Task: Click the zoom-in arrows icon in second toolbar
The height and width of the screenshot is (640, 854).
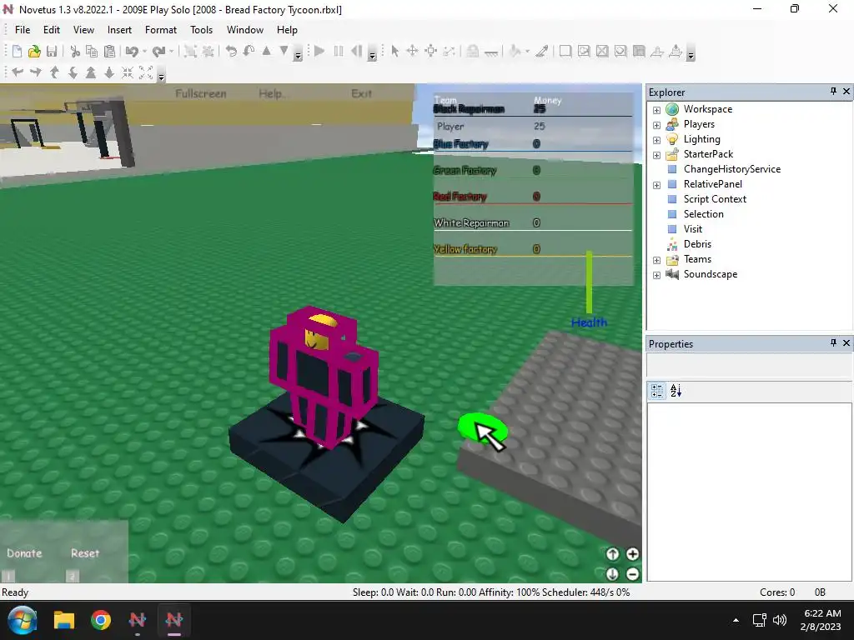Action: (128, 72)
